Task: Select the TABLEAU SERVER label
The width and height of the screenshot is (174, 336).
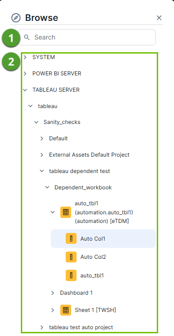Action: tap(56, 90)
